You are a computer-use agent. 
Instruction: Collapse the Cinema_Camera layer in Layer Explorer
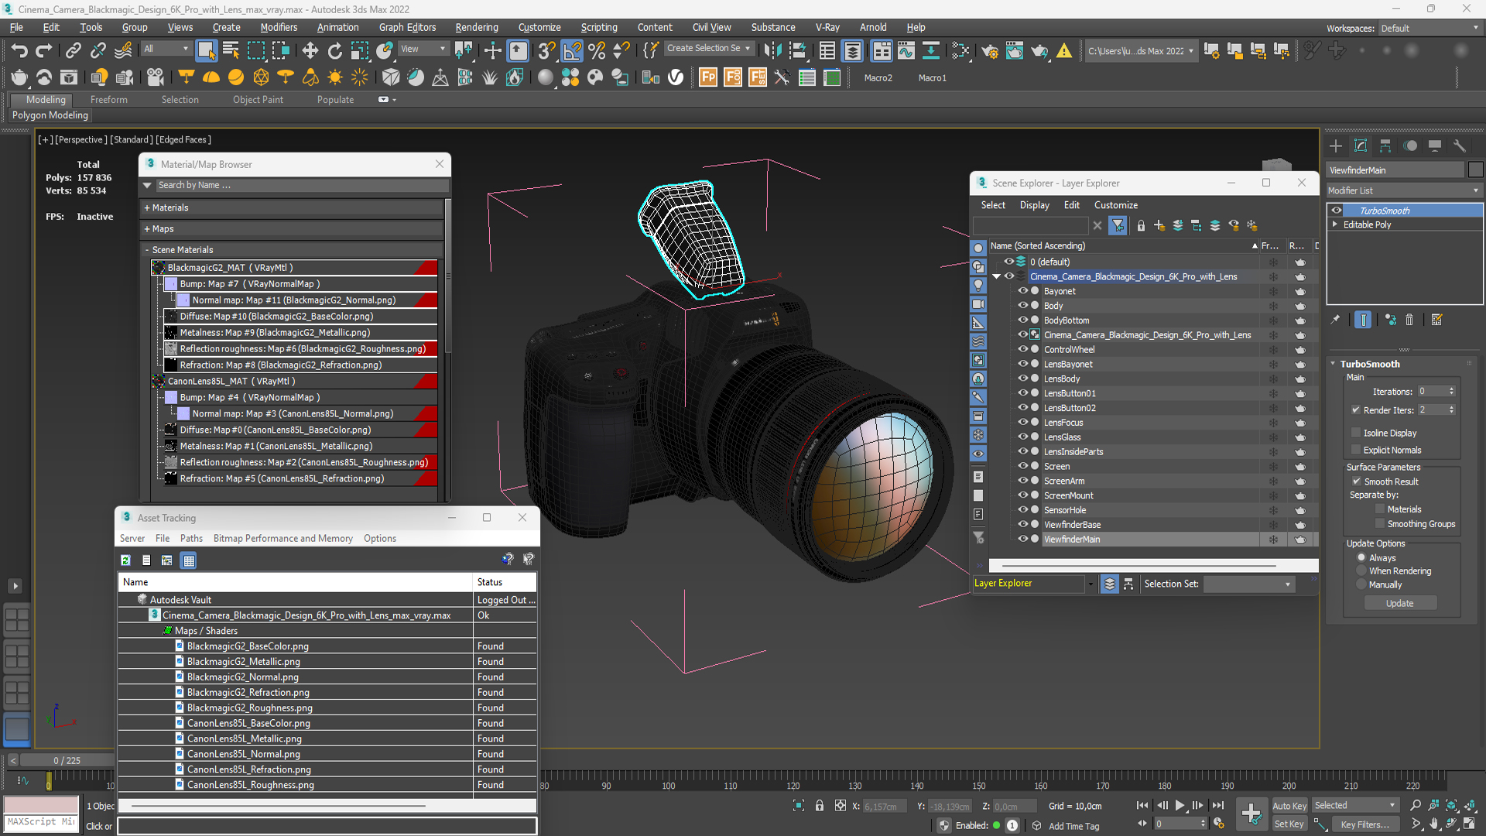(997, 276)
